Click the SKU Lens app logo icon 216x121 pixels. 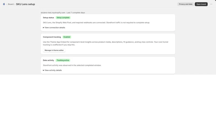4,4
